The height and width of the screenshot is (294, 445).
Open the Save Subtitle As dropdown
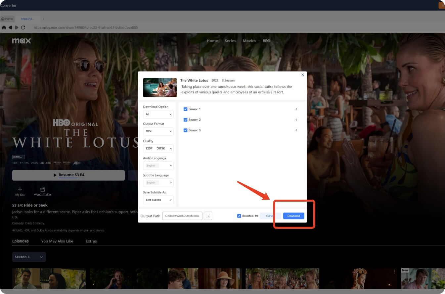[158, 200]
